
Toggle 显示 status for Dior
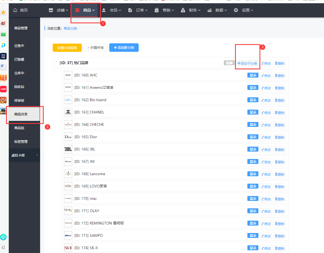(253, 137)
